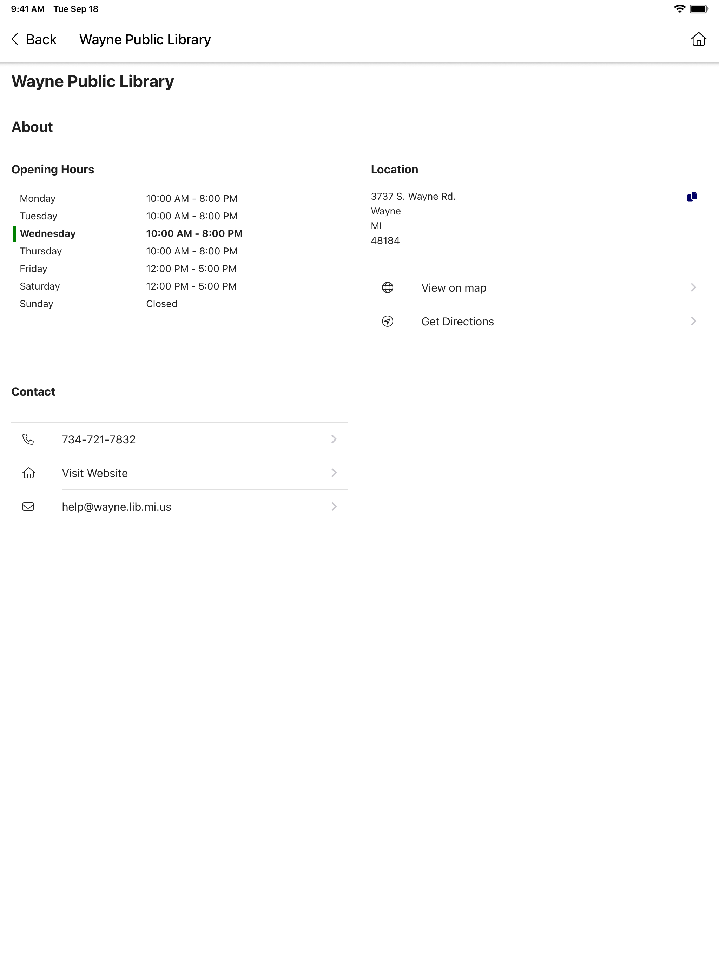Select the Saturday row label
This screenshot has width=719, height=959.
(x=40, y=286)
